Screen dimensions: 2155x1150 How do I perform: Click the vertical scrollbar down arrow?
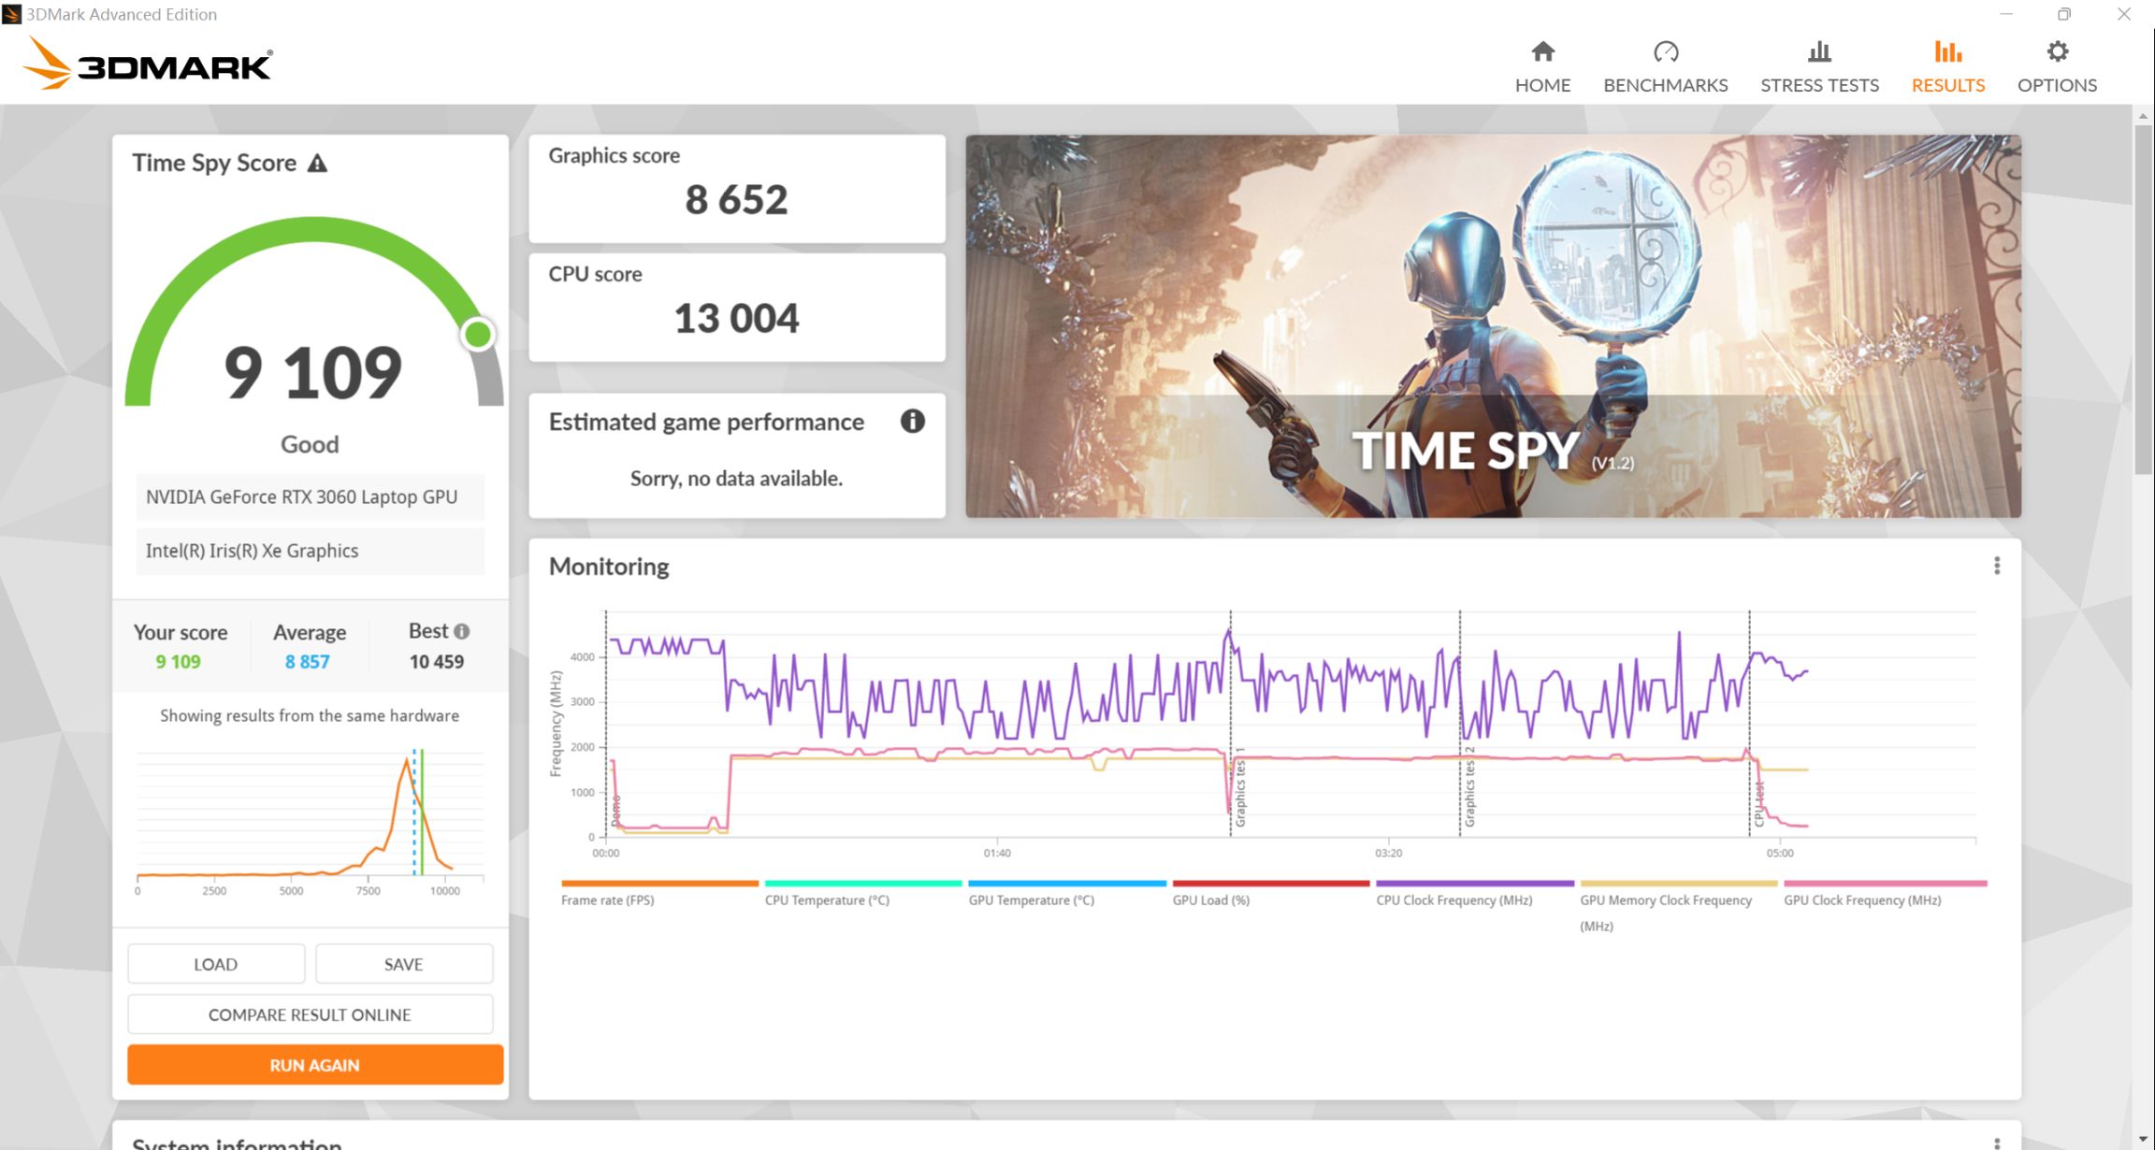(x=2143, y=1140)
